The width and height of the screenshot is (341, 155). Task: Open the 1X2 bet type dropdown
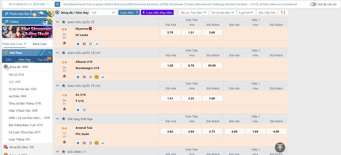[x=103, y=13]
